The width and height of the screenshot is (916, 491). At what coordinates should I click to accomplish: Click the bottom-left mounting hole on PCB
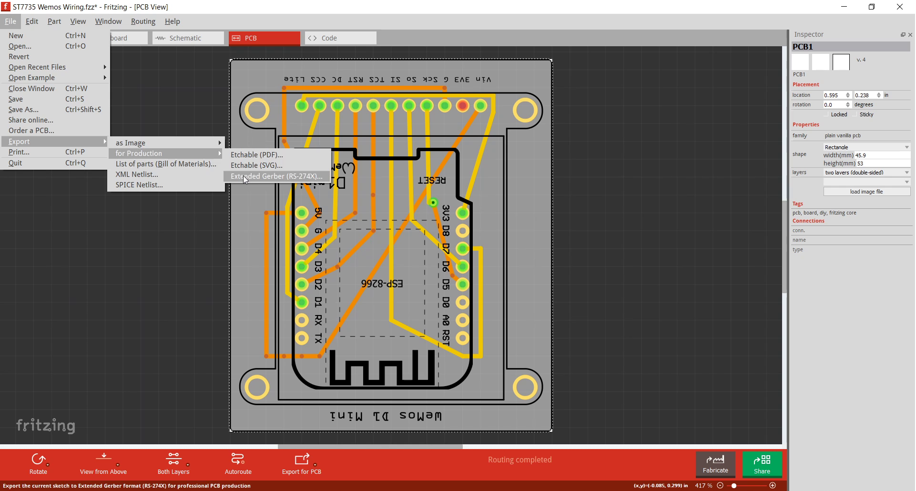point(257,387)
